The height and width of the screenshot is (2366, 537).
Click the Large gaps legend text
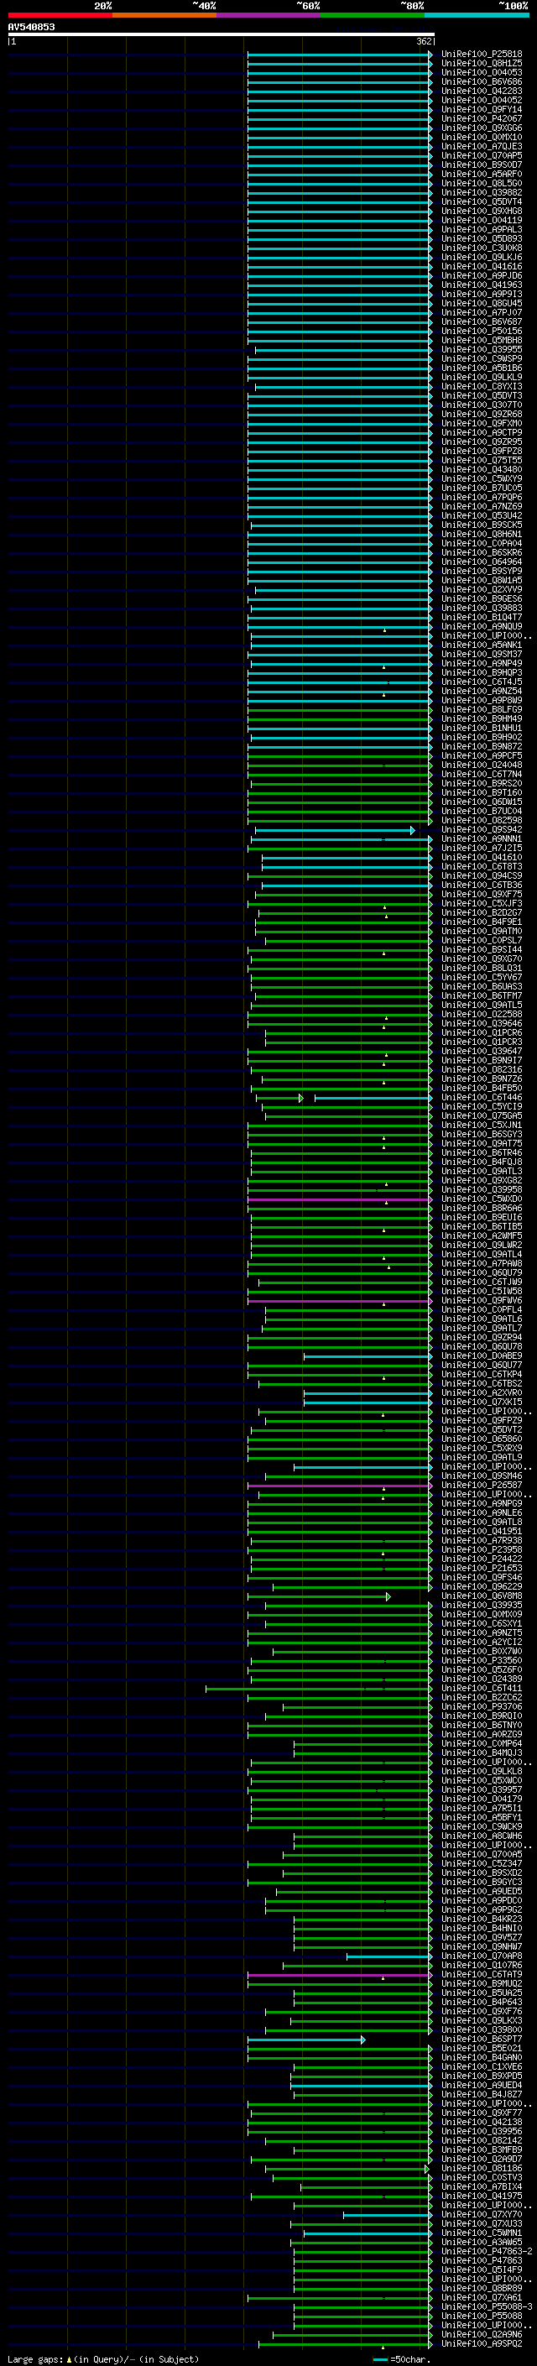tap(102, 2359)
